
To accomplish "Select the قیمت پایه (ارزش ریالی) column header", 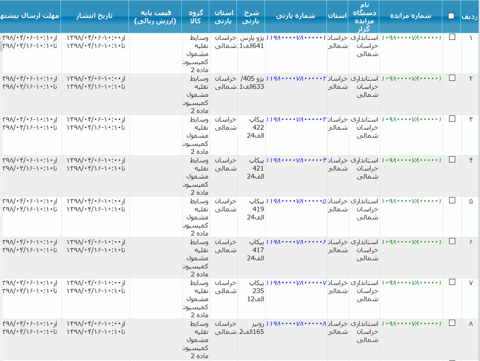I will tap(155, 17).
